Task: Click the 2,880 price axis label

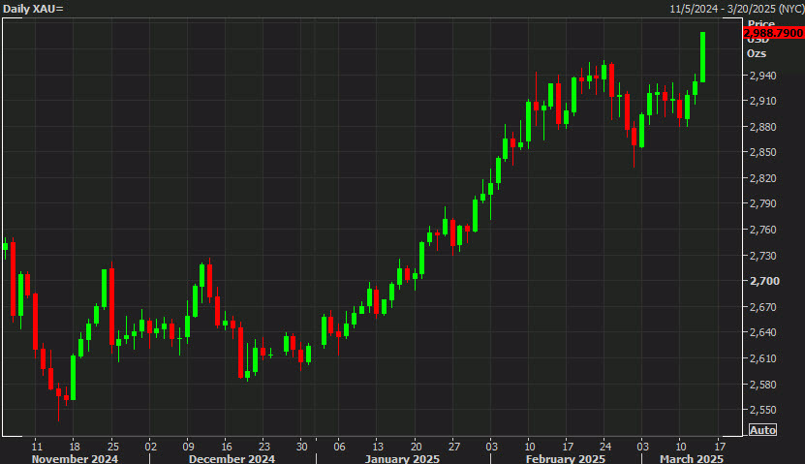Action: [763, 127]
